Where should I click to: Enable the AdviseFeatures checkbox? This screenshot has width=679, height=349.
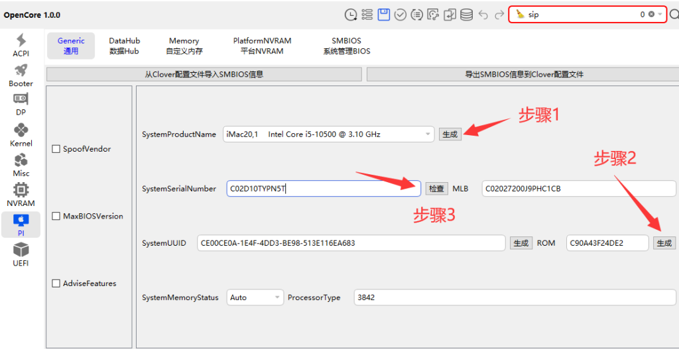pos(56,283)
